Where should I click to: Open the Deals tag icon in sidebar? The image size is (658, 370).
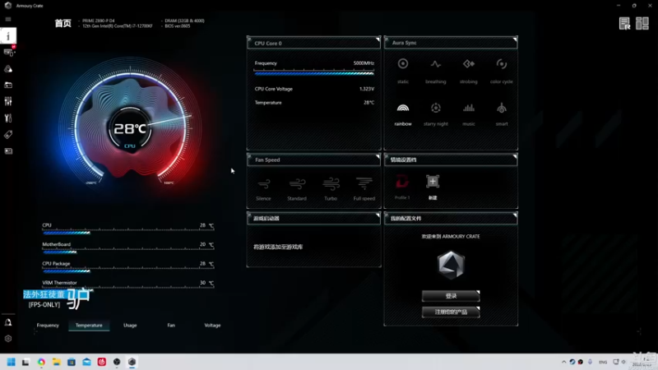[8, 135]
